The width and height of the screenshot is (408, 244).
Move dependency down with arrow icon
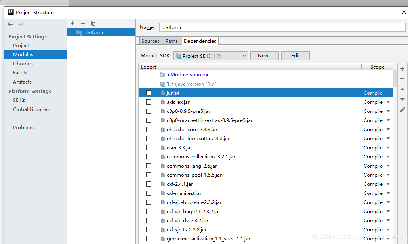click(402, 99)
